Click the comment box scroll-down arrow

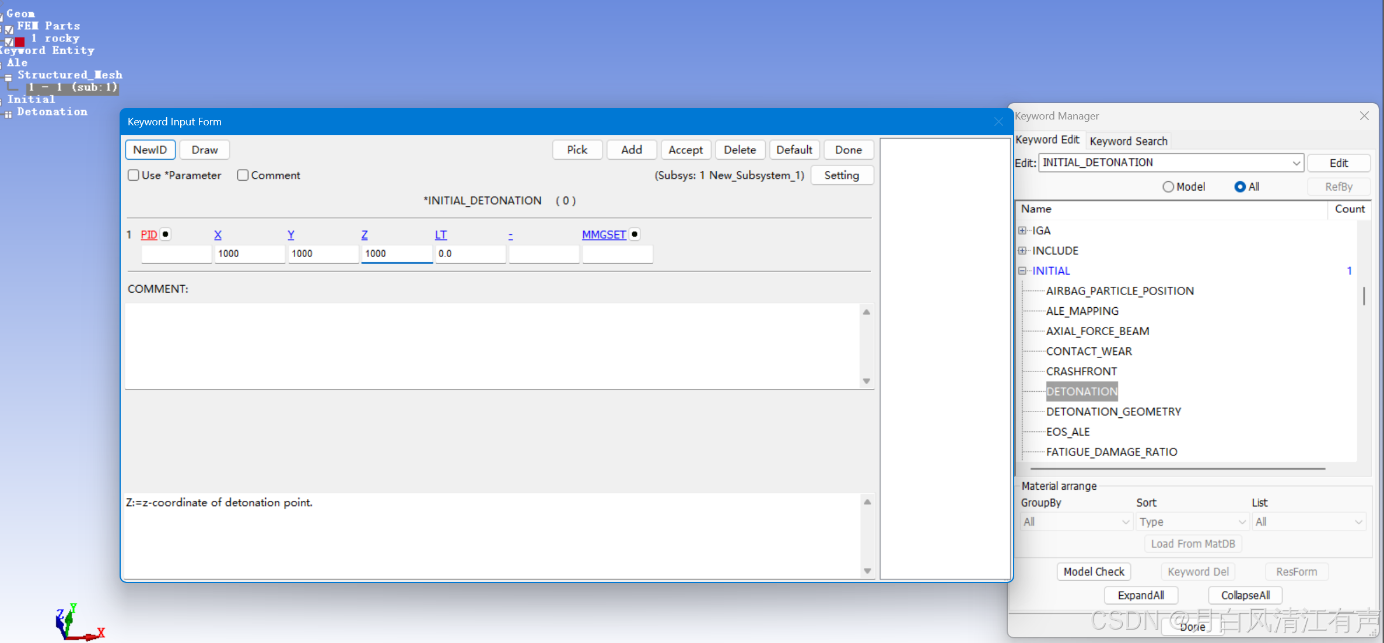coord(867,381)
